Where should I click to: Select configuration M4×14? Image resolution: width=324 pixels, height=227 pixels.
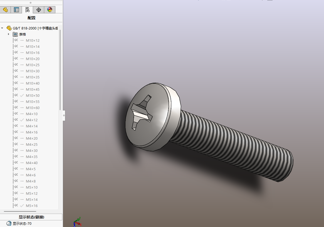pos(32,126)
